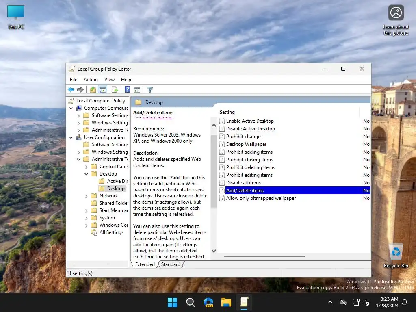Open This PC desktop icon
416x312 pixels.
pyautogui.click(x=16, y=17)
